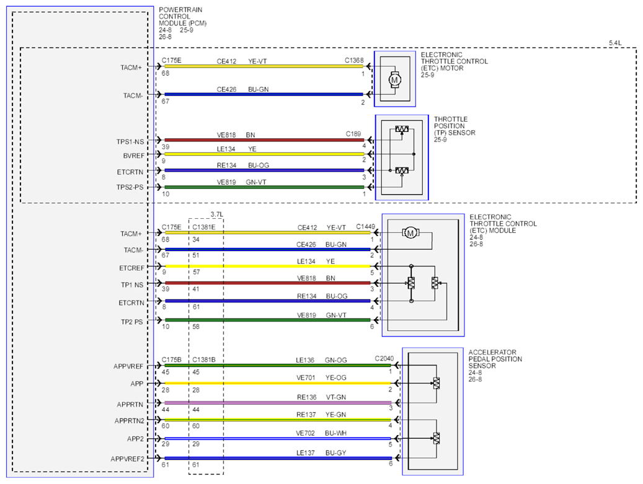Click connector label C1368

[x=354, y=60]
